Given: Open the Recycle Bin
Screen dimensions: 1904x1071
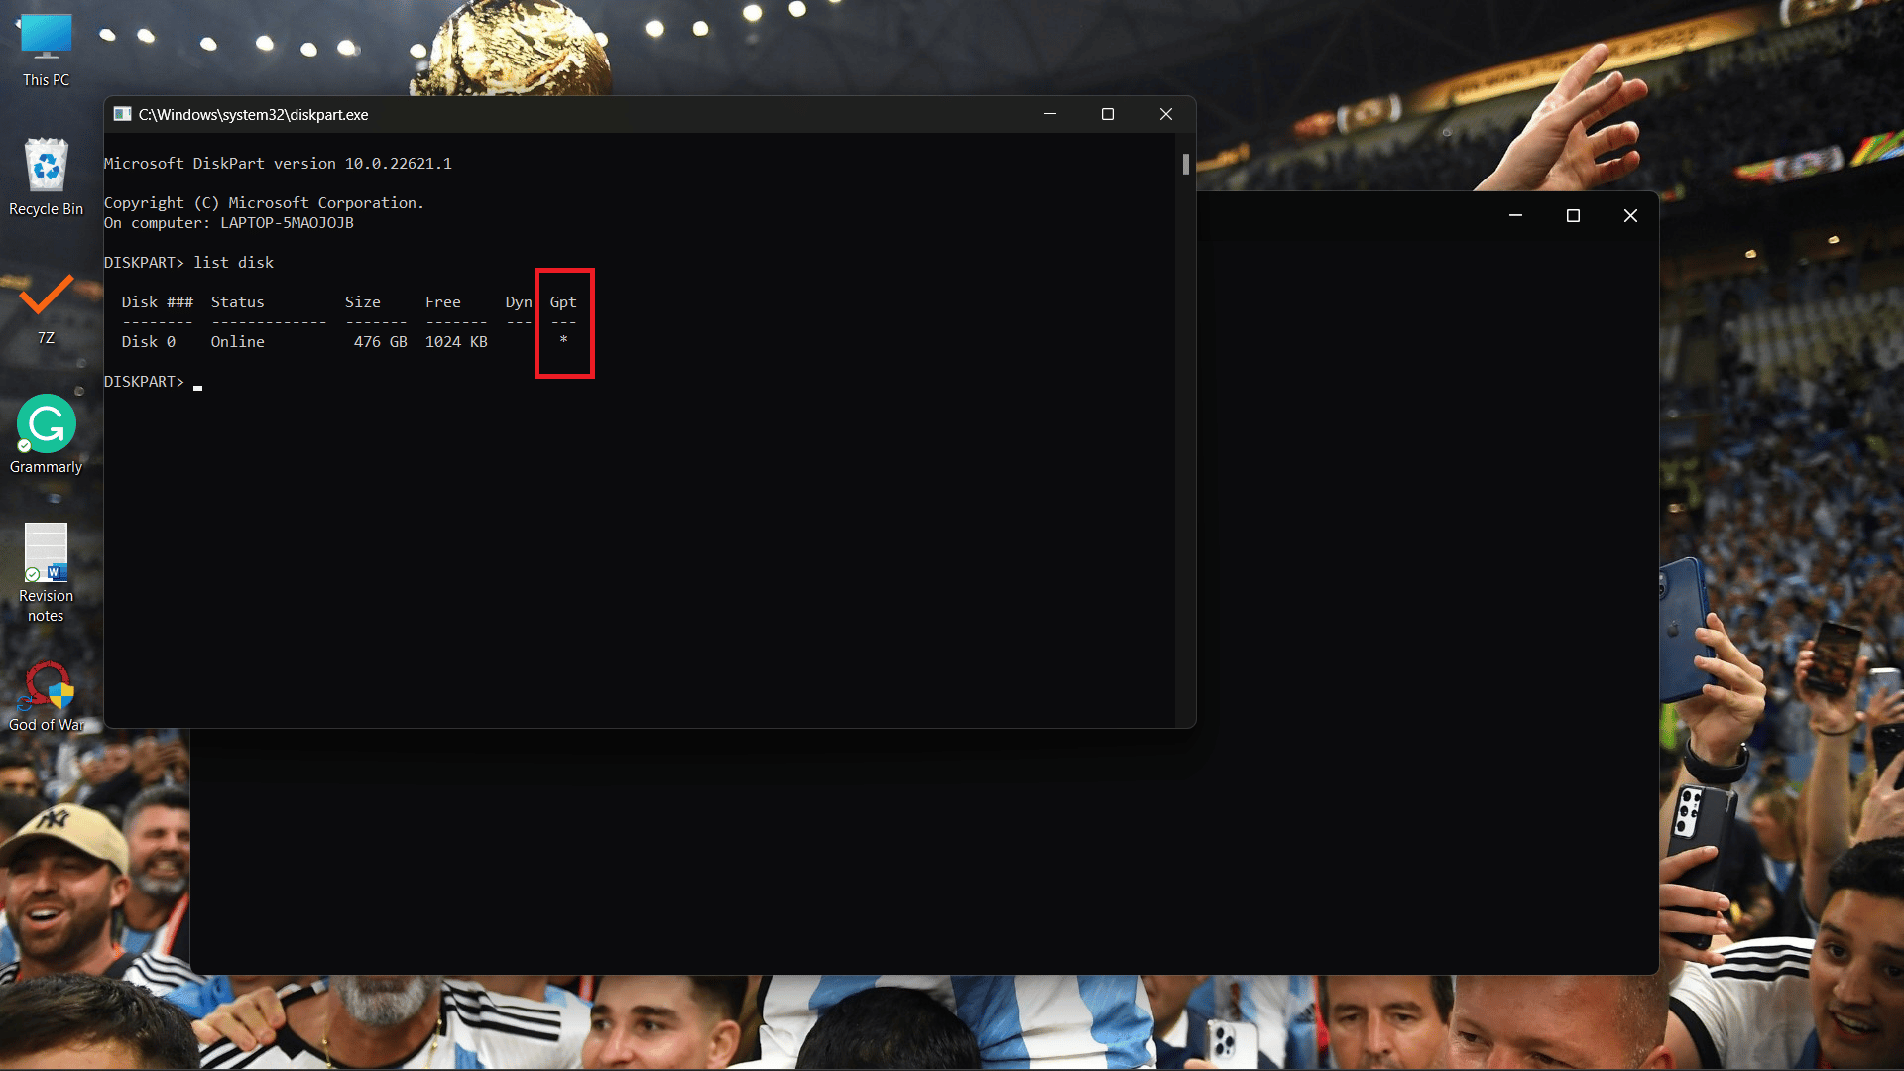Looking at the screenshot, I should 44,168.
